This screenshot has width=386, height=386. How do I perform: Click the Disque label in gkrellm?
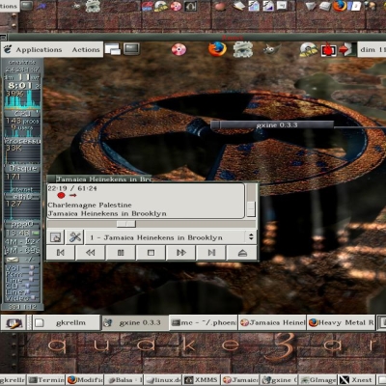(22, 168)
